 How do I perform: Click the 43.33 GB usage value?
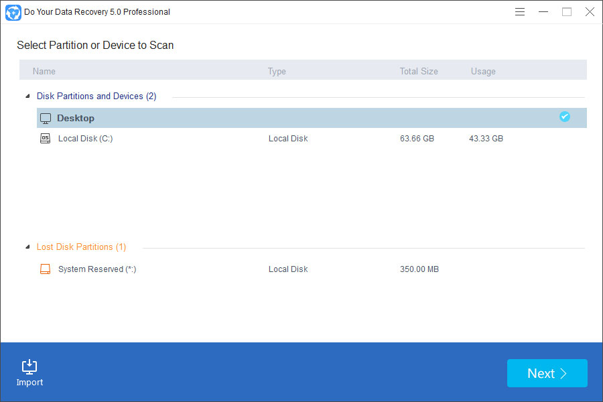tap(486, 139)
